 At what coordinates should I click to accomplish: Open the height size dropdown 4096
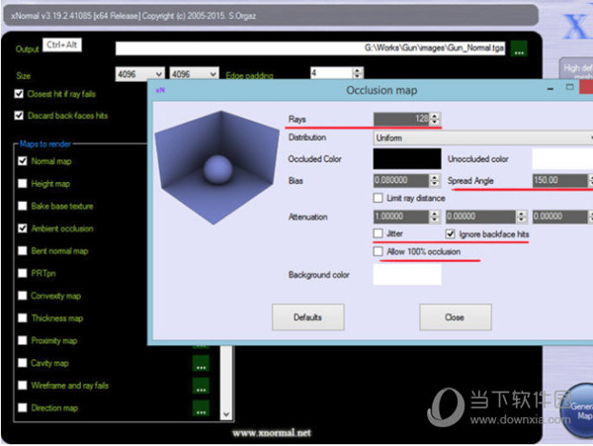pos(194,74)
